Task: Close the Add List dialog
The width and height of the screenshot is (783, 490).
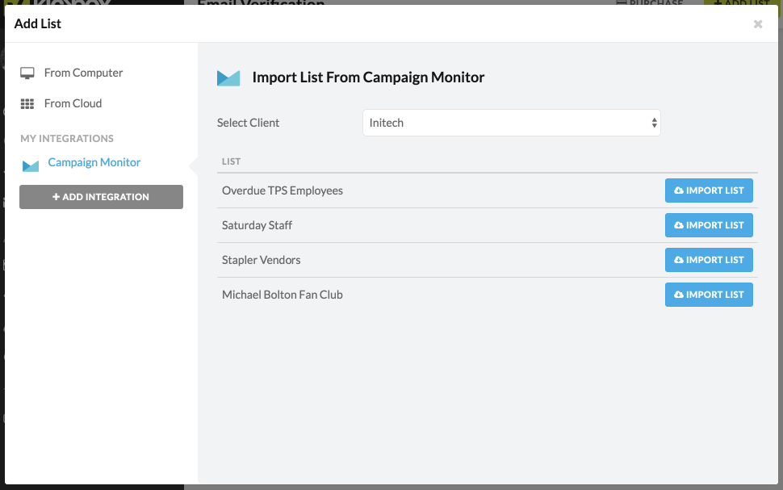Action: pyautogui.click(x=757, y=24)
